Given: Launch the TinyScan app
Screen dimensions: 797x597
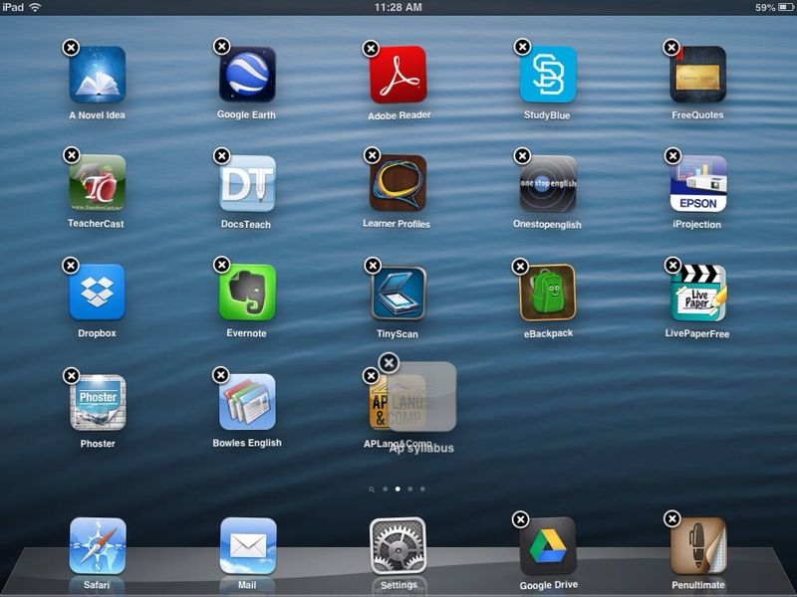Looking at the screenshot, I should coord(398,293).
